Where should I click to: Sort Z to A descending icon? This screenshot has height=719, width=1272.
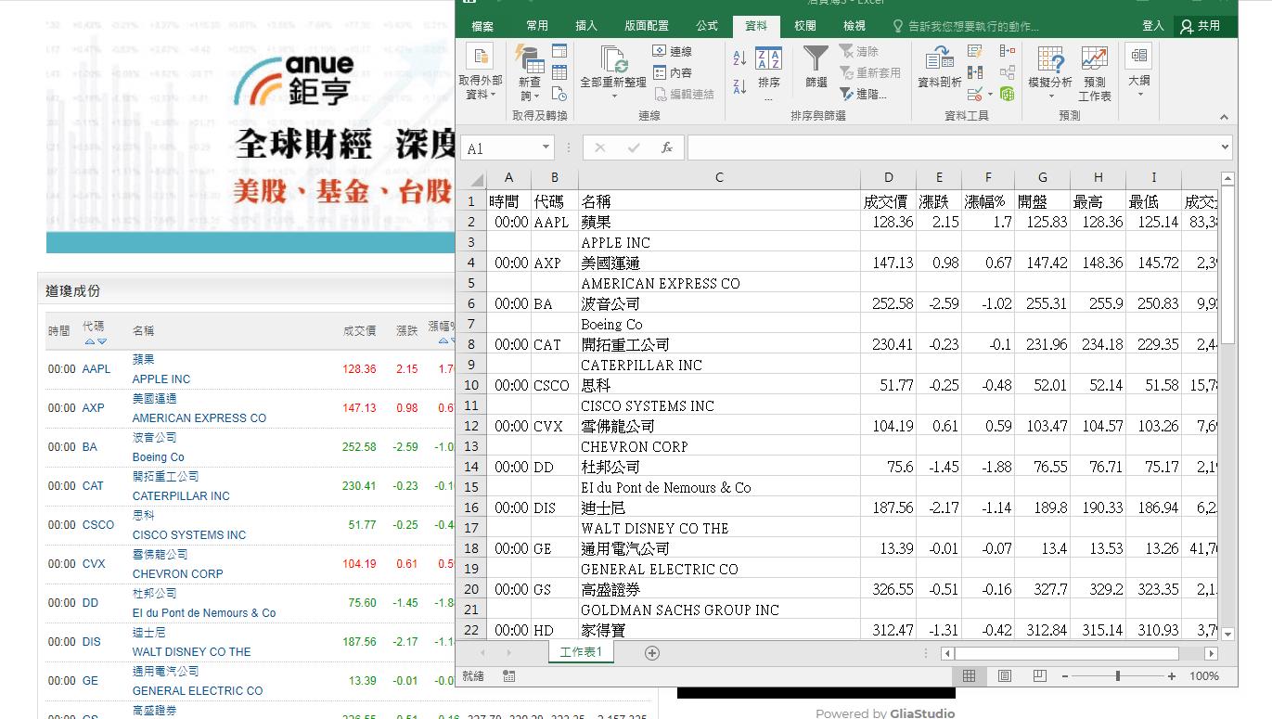point(739,86)
